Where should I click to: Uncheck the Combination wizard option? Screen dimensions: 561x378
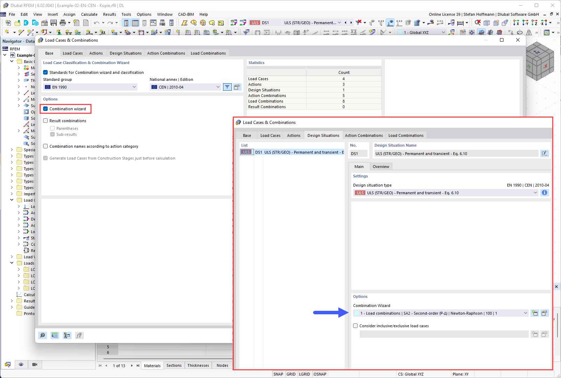[46, 109]
